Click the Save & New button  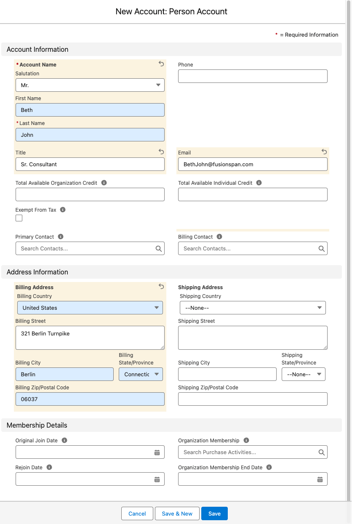pyautogui.click(x=177, y=513)
